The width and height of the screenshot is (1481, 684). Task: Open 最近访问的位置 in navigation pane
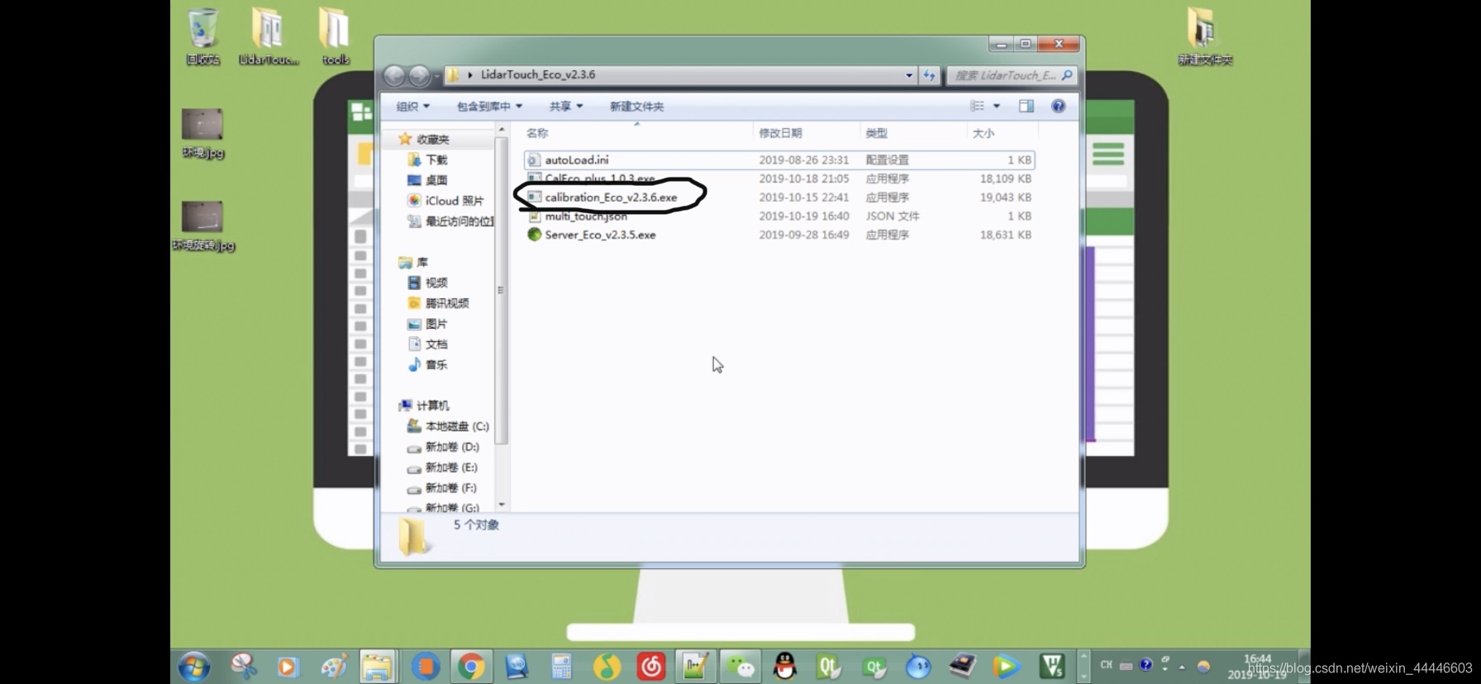450,221
